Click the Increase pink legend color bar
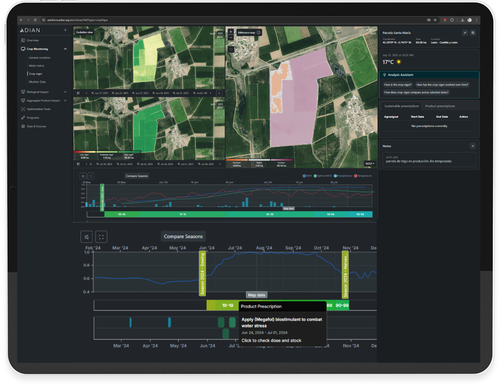The image size is (500, 385). click(281, 160)
